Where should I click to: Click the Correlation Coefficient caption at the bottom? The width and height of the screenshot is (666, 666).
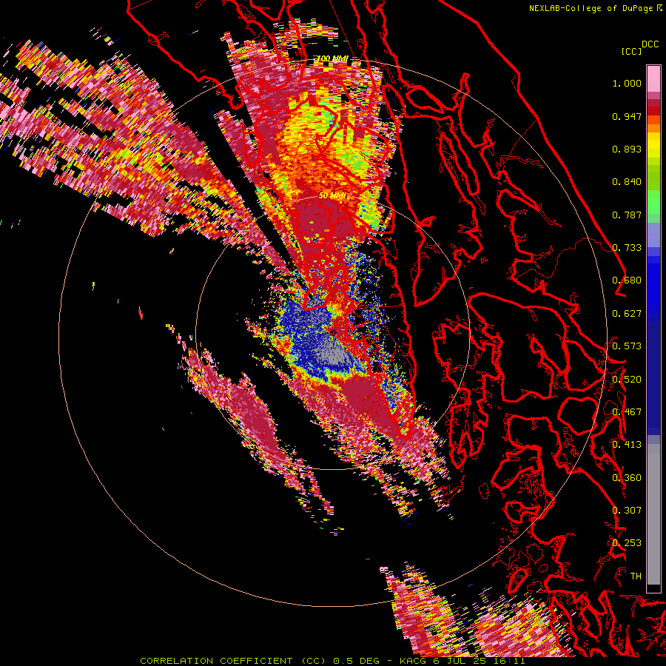tap(332, 661)
